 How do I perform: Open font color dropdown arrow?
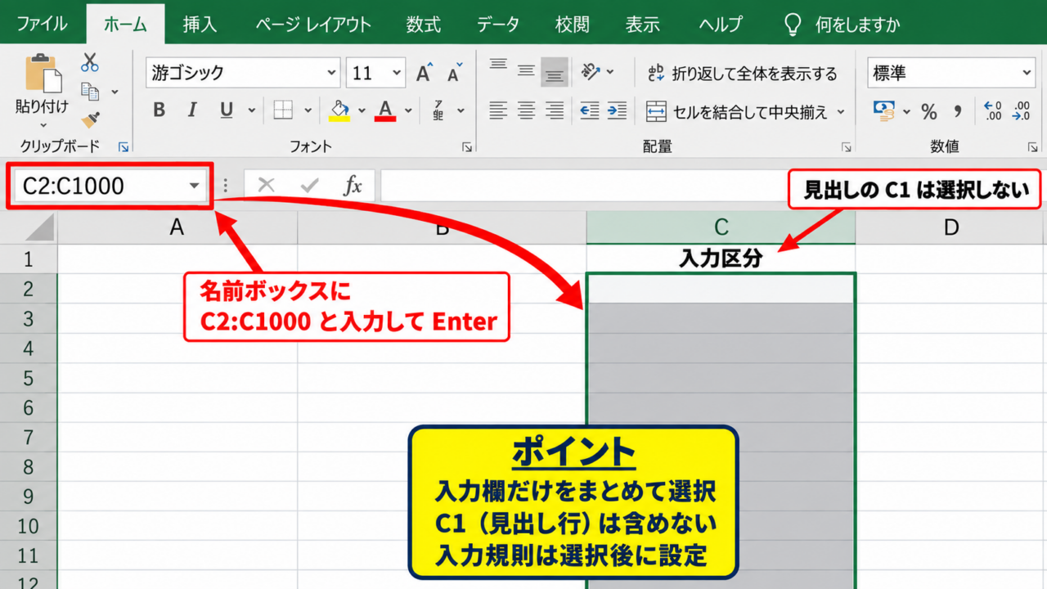pyautogui.click(x=408, y=111)
